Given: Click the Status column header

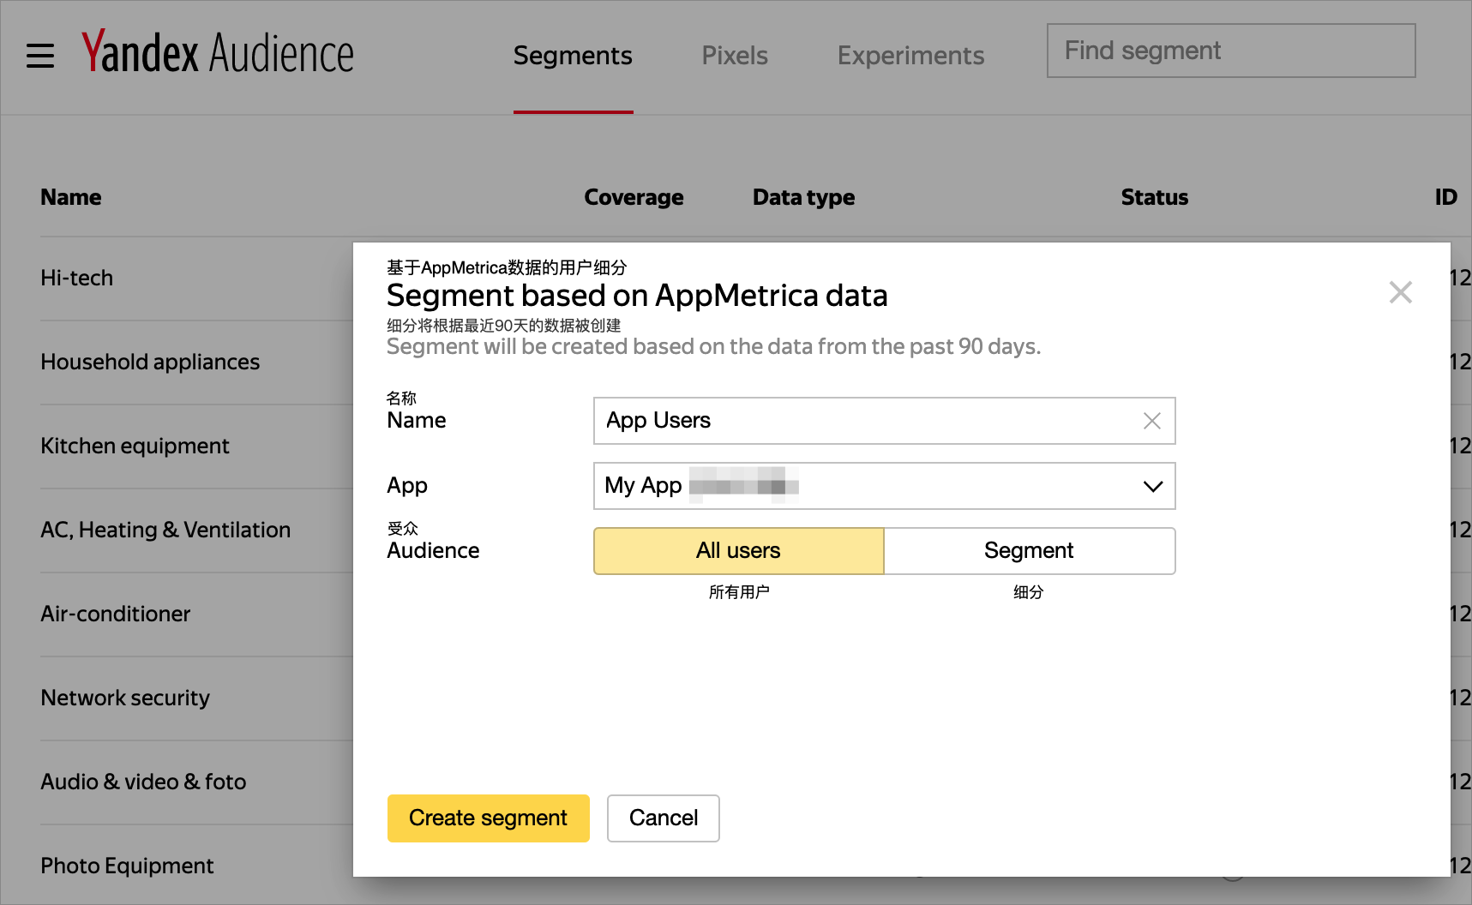Looking at the screenshot, I should 1154,197.
